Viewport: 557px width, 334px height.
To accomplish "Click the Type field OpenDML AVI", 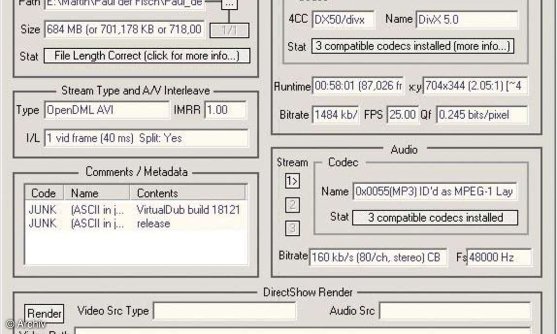I will pyautogui.click(x=107, y=110).
